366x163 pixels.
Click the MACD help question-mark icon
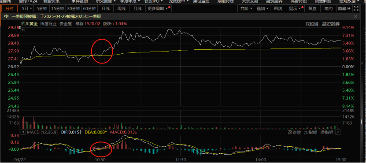pos(23,133)
